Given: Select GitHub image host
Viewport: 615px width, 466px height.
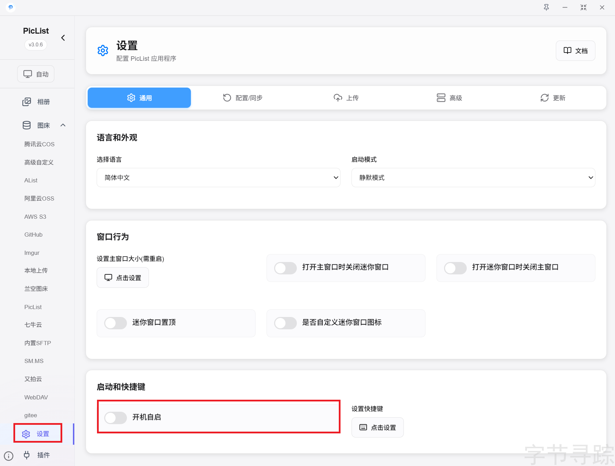Looking at the screenshot, I should [x=33, y=235].
